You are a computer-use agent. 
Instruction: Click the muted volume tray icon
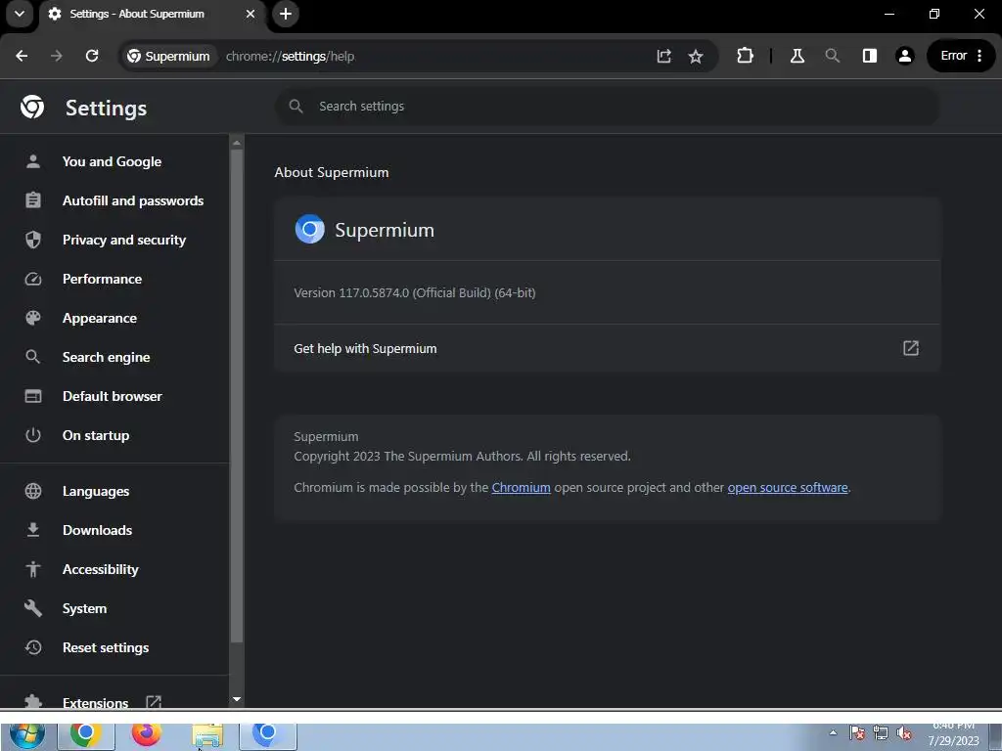(903, 733)
